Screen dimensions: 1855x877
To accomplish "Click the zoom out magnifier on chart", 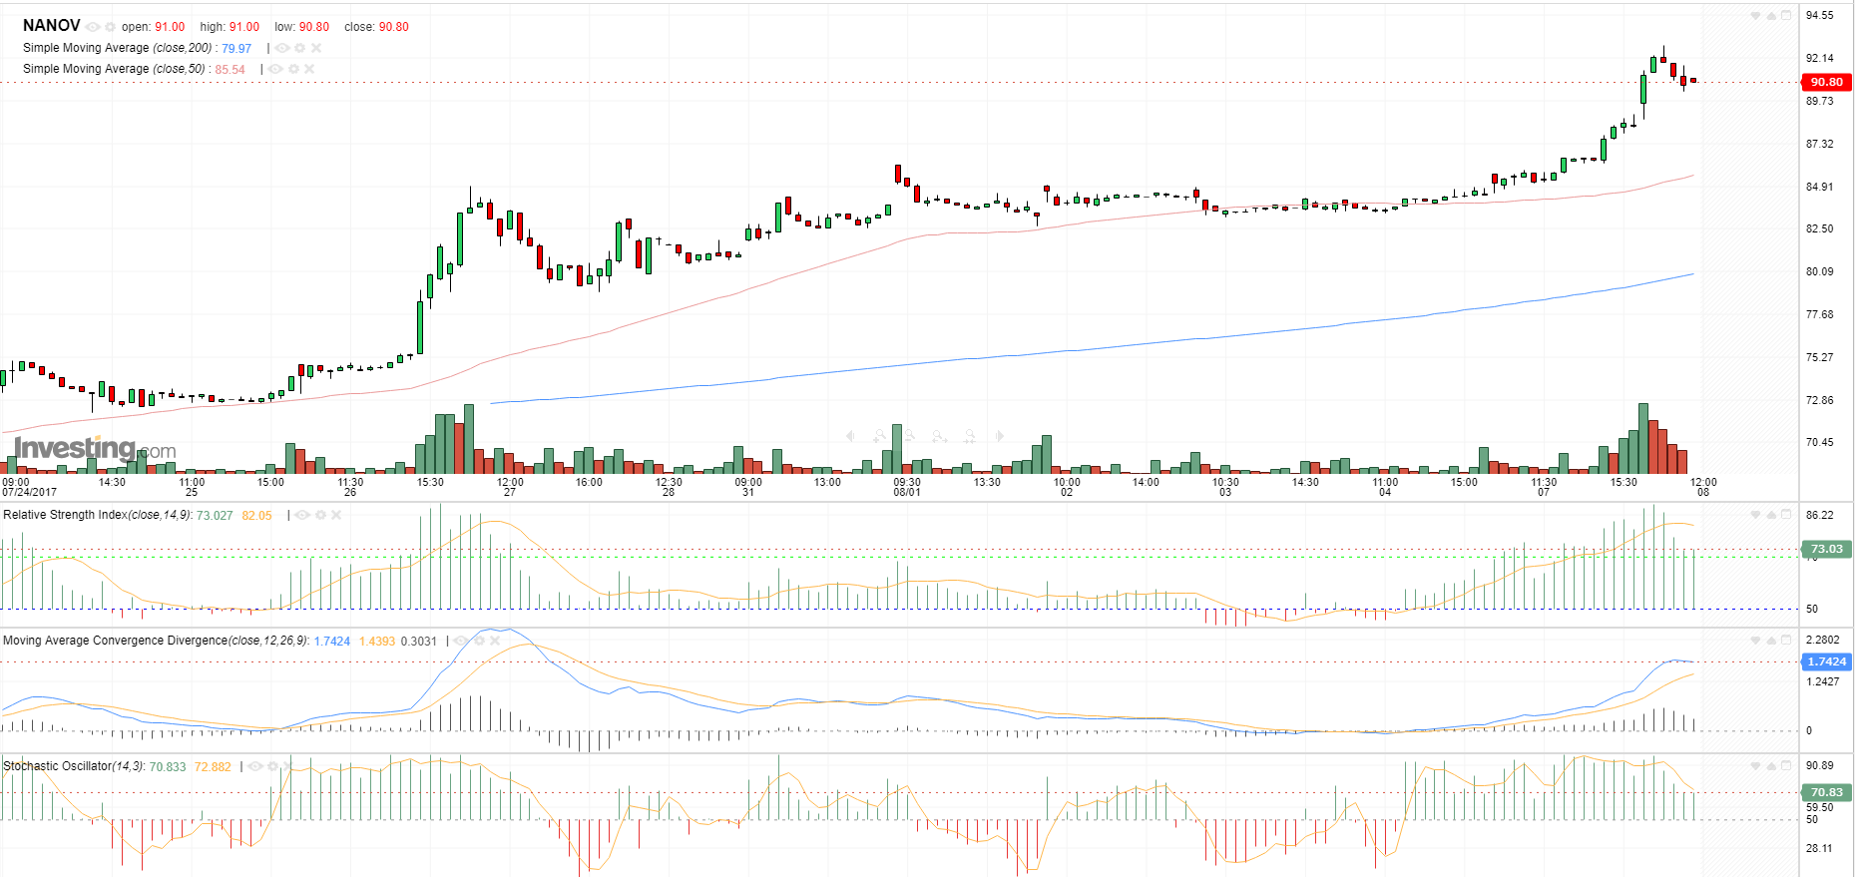I will (909, 436).
